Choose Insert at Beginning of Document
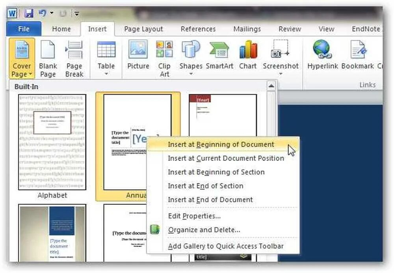The width and height of the screenshot is (394, 273). point(223,144)
